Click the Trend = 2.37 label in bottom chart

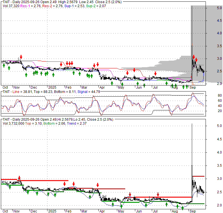pos(77,124)
